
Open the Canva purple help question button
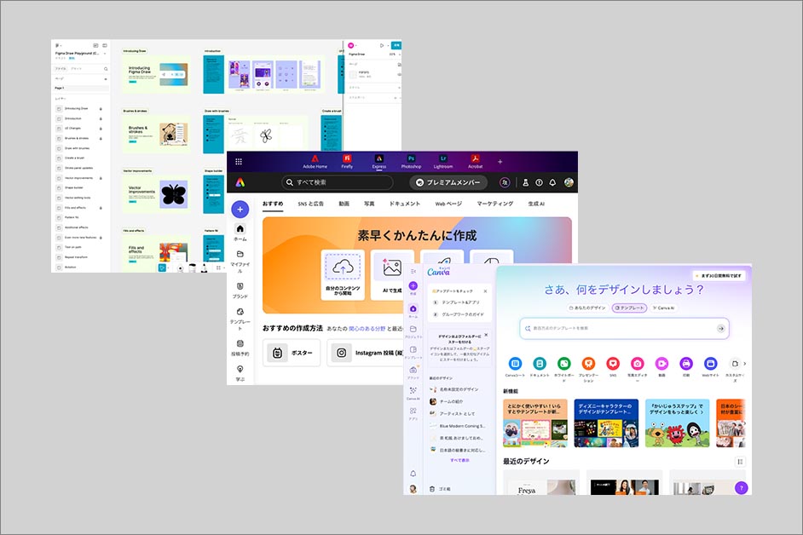[x=741, y=488]
